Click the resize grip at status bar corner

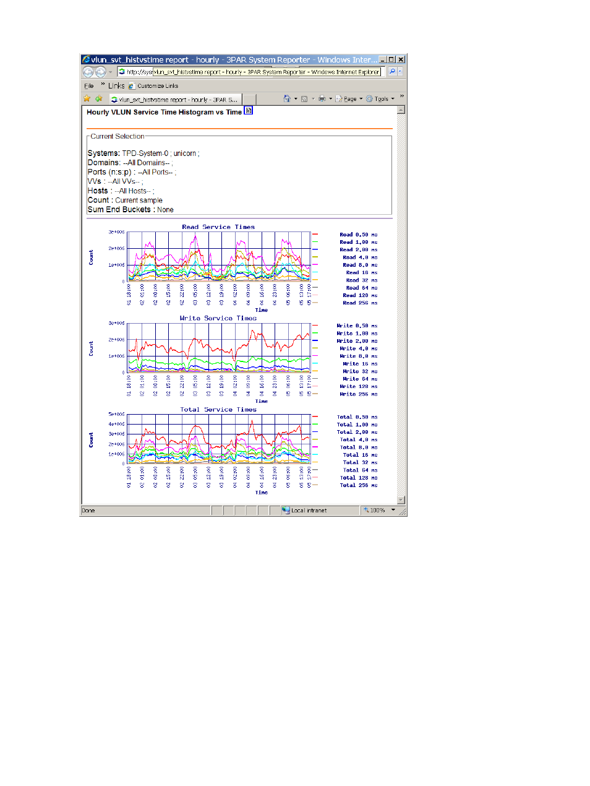(x=403, y=511)
